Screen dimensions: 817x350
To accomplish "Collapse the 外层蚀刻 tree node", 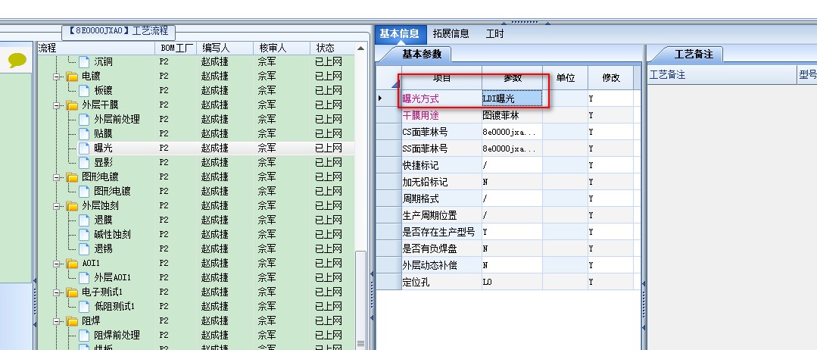I will (56, 206).
